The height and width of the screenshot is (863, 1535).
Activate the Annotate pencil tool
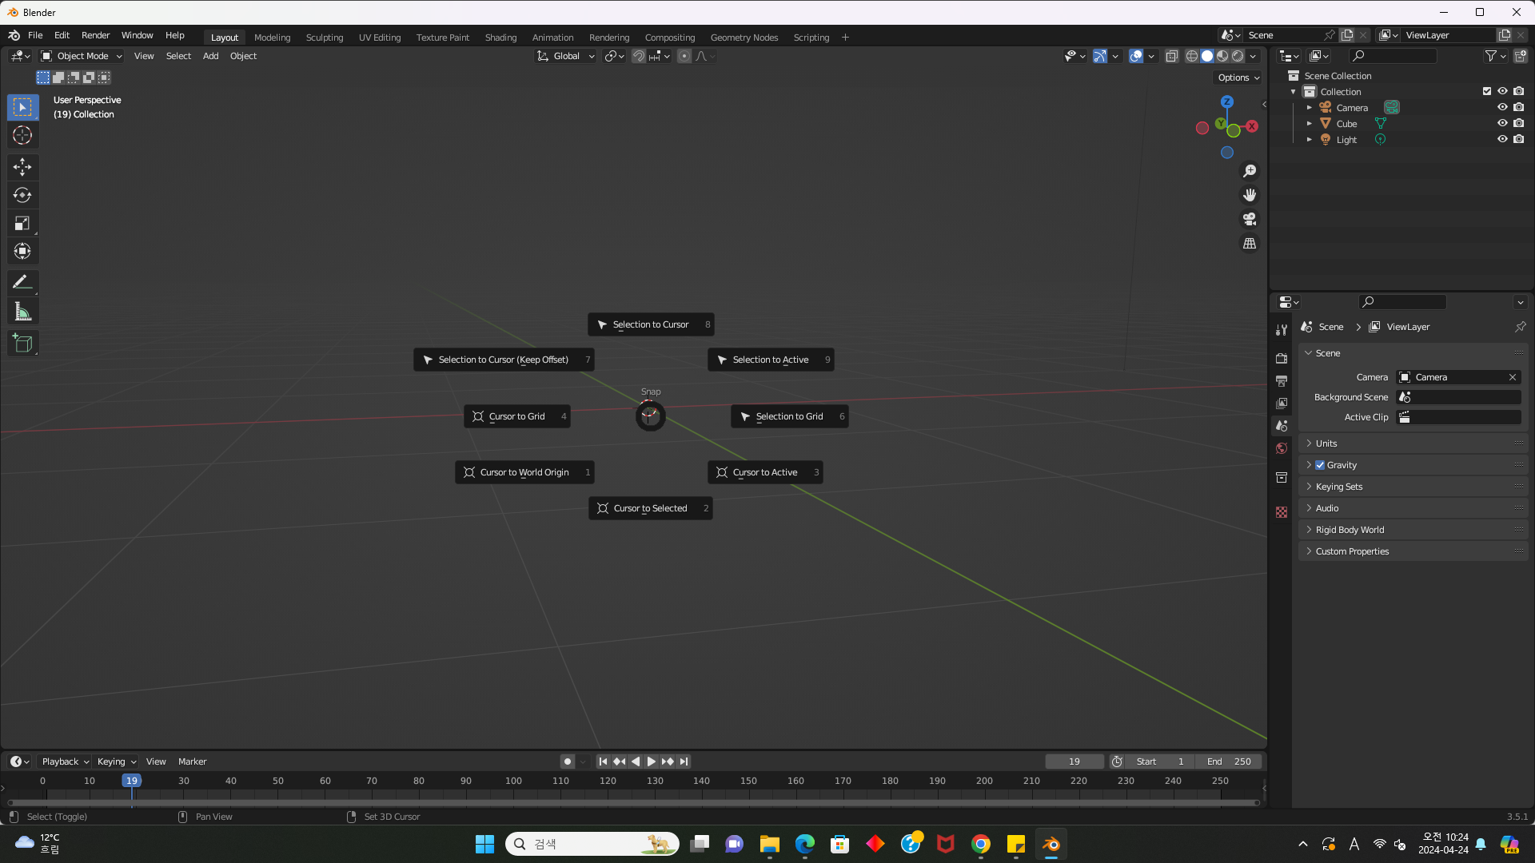[22, 282]
